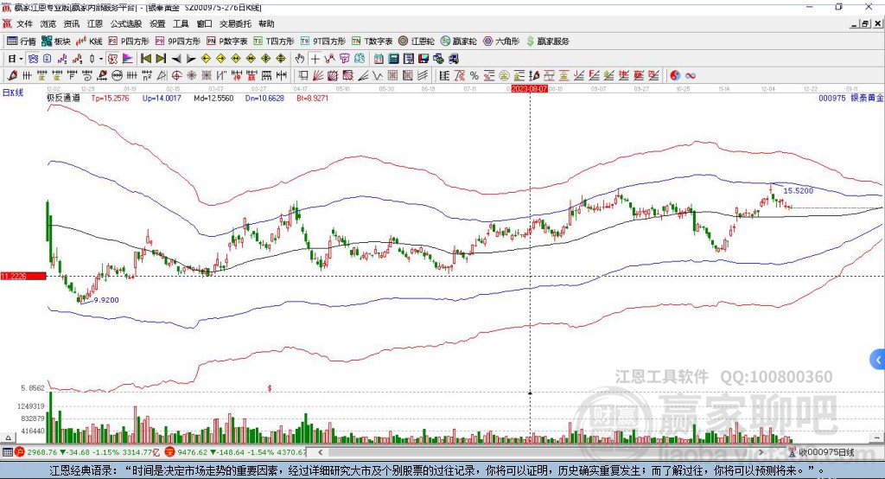The image size is (885, 479).
Task: Restore the inner document window button
Action: pyautogui.click(x=865, y=23)
